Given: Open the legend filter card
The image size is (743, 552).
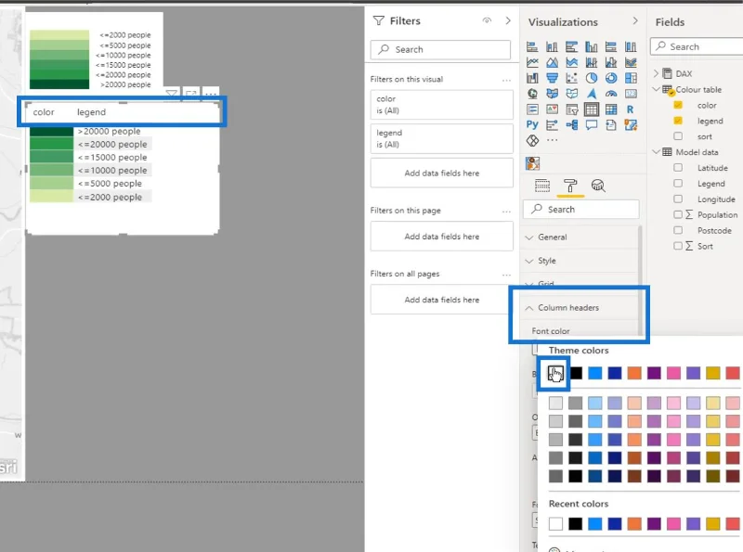Looking at the screenshot, I should coord(441,139).
